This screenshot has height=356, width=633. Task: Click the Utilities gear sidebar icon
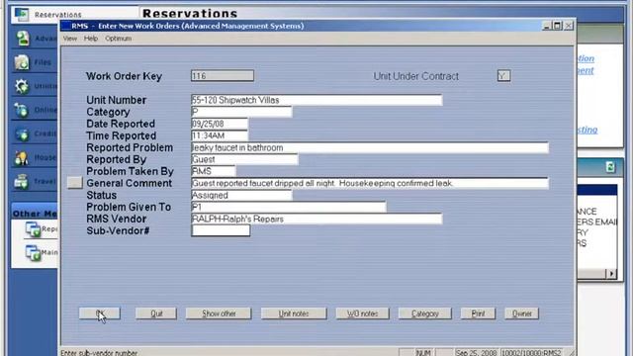[x=22, y=86]
